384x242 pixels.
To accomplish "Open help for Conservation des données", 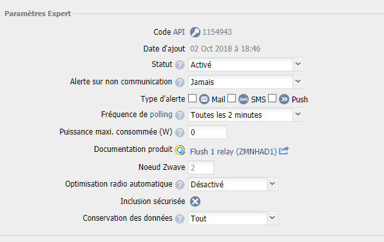I will 180,219.
